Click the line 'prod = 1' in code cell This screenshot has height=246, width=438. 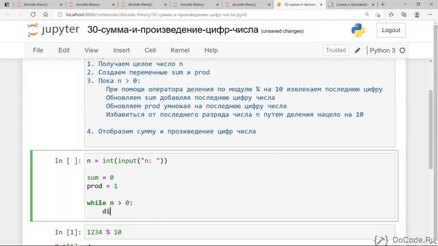tap(102, 186)
